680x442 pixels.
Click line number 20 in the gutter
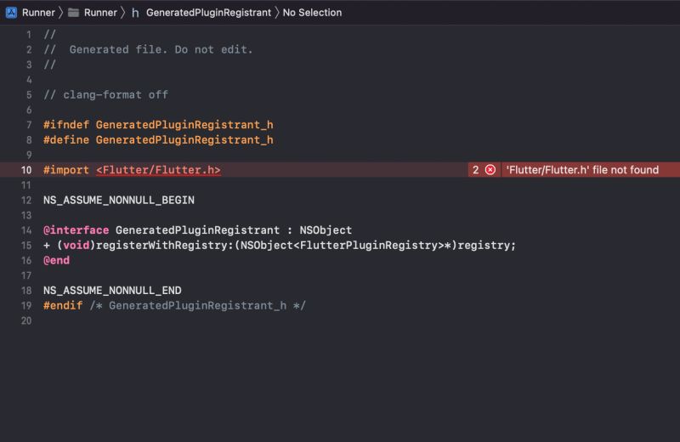(x=26, y=320)
